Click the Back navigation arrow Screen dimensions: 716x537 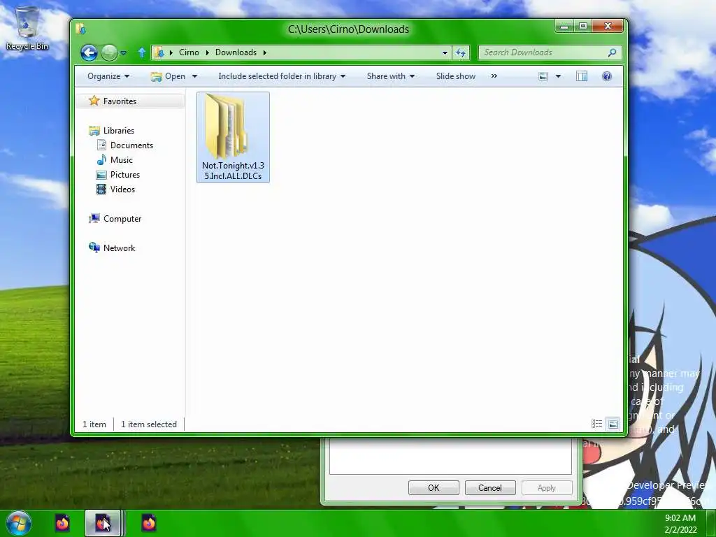(x=89, y=52)
